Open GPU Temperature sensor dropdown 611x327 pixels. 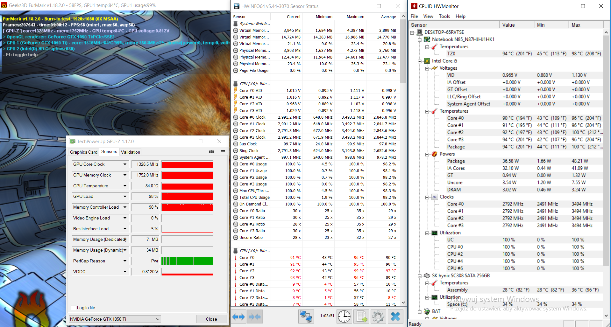point(125,186)
